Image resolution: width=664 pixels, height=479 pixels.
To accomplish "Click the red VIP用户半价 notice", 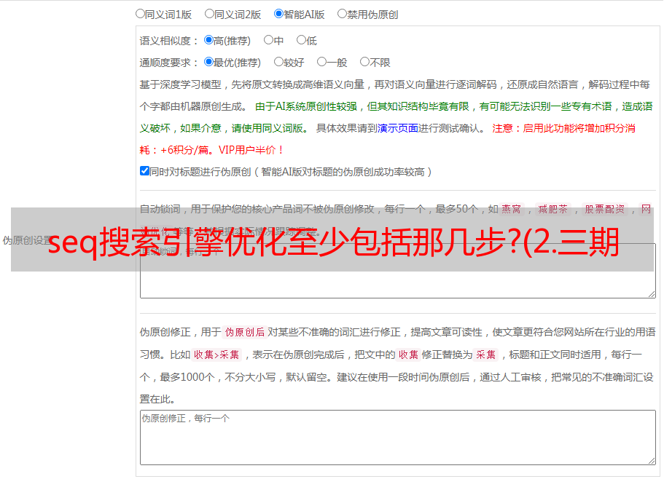I will click(x=251, y=150).
